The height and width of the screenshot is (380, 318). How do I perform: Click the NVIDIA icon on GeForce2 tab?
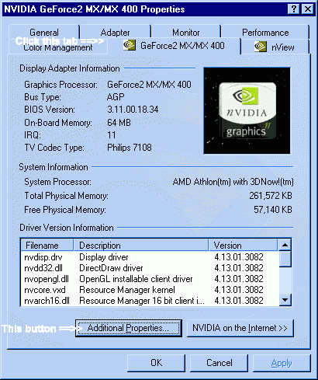pyautogui.click(x=130, y=45)
